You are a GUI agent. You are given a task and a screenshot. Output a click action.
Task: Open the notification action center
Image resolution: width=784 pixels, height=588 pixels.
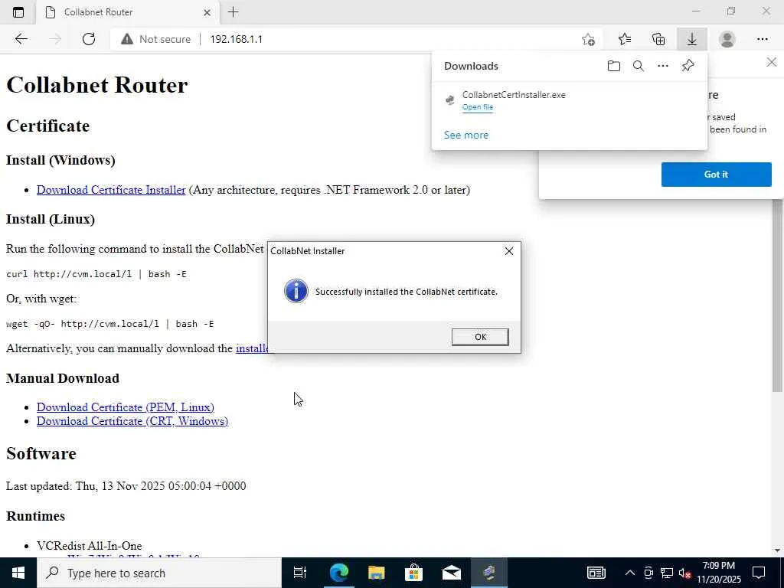759,573
